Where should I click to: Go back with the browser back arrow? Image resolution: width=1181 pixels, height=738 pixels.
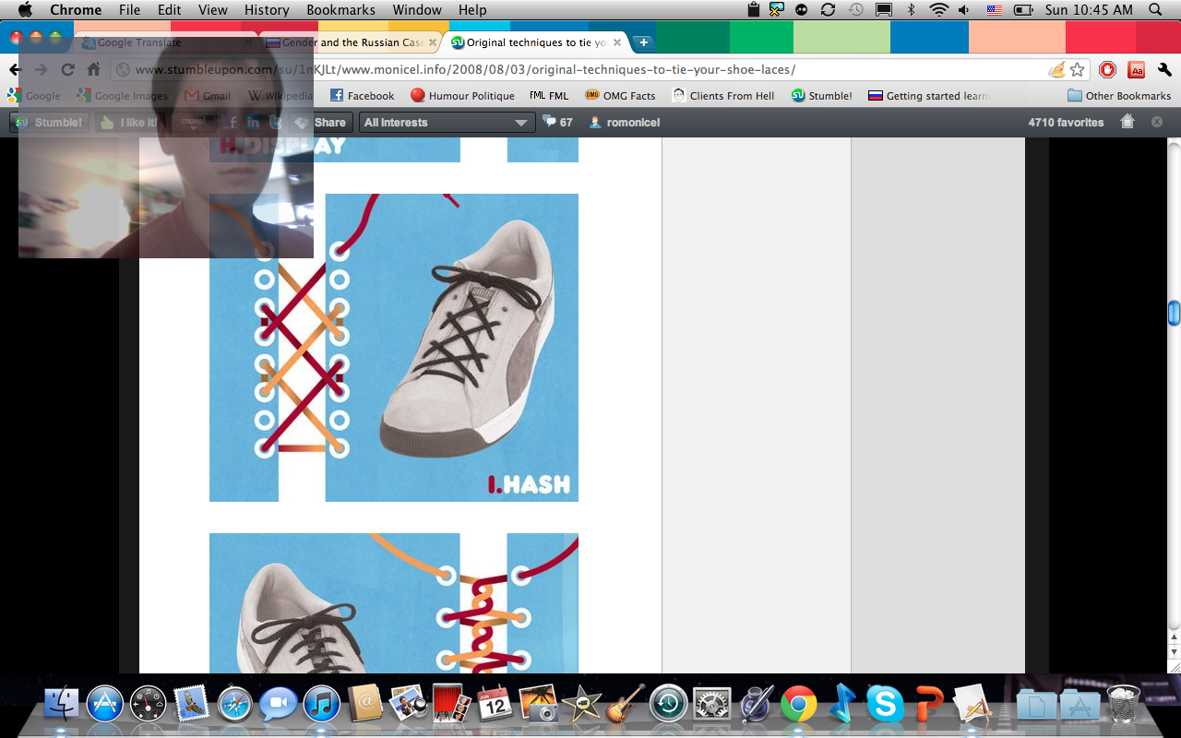pos(16,69)
